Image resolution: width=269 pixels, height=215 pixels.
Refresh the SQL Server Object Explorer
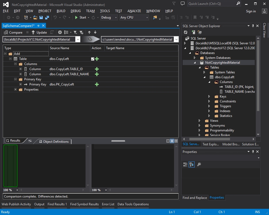pos(186,32)
